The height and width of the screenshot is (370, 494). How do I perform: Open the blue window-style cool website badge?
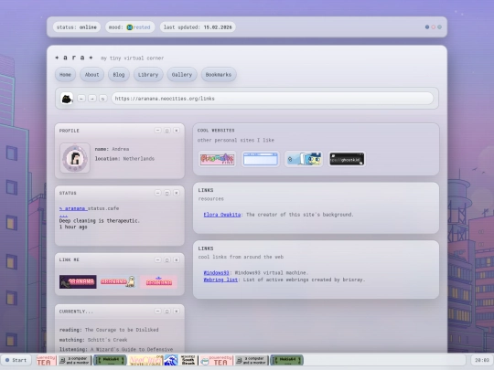pyautogui.click(x=260, y=159)
